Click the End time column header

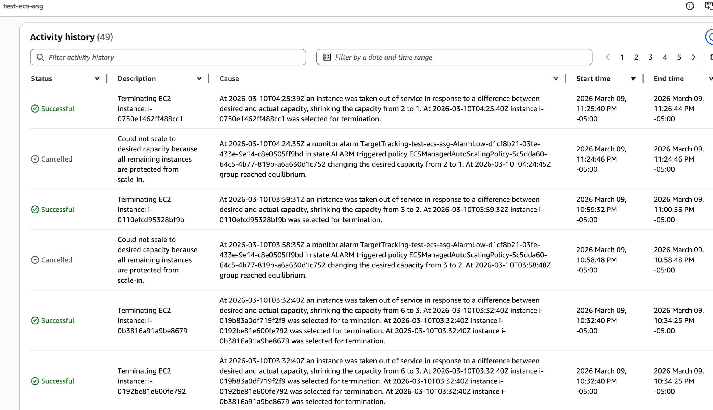click(x=668, y=79)
